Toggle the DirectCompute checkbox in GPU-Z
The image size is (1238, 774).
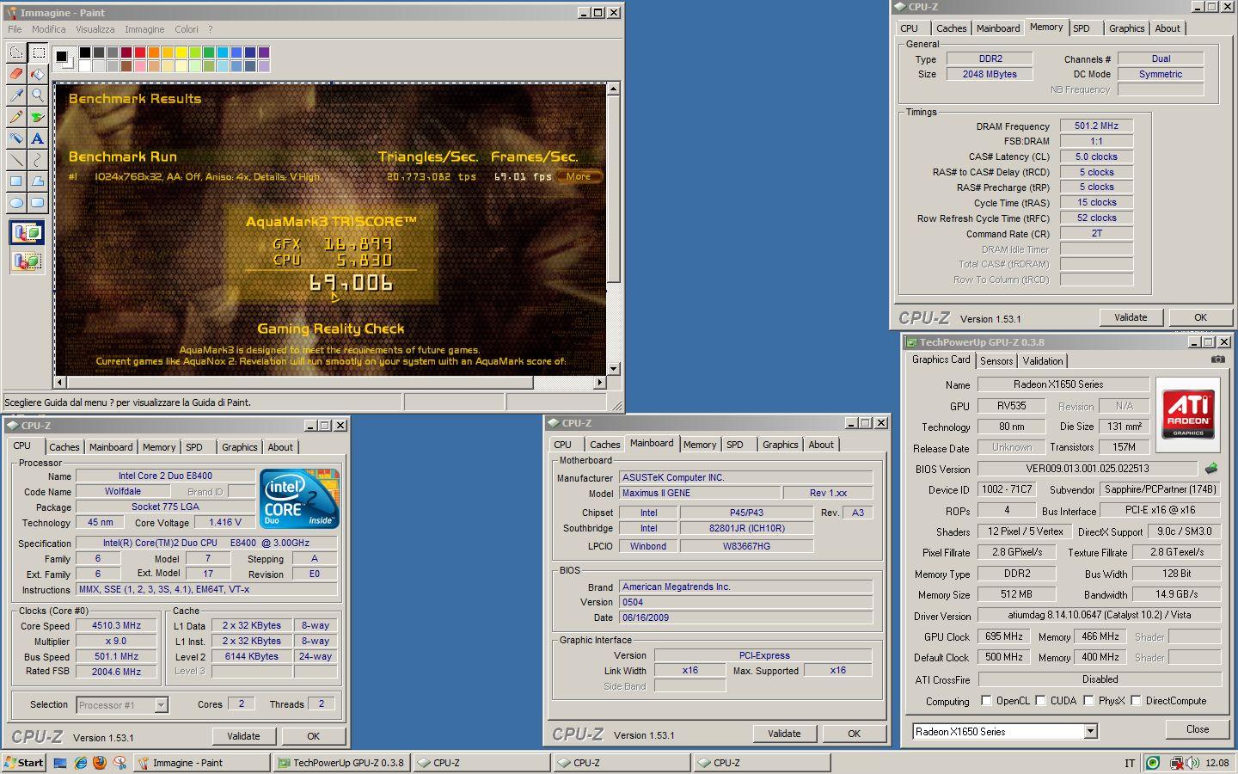coord(1136,701)
